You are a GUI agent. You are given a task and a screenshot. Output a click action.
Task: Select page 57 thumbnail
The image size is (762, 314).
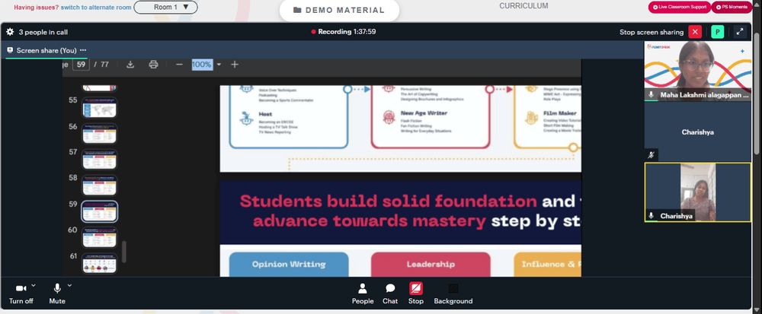tap(100, 159)
